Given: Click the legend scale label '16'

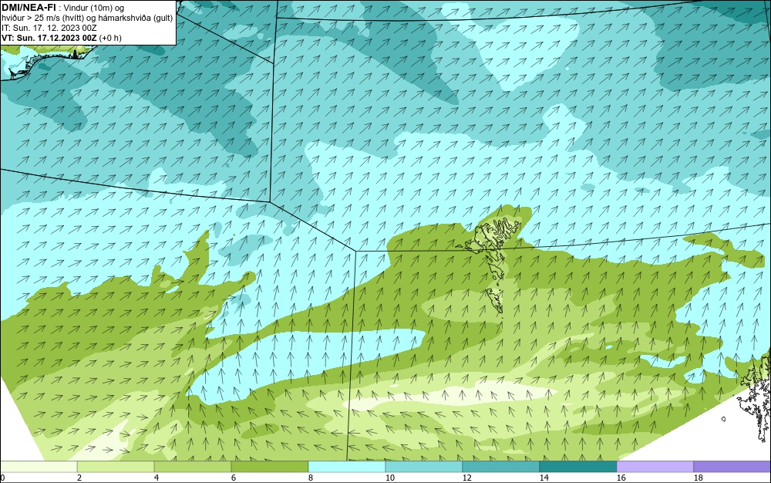Looking at the screenshot, I should 621,478.
